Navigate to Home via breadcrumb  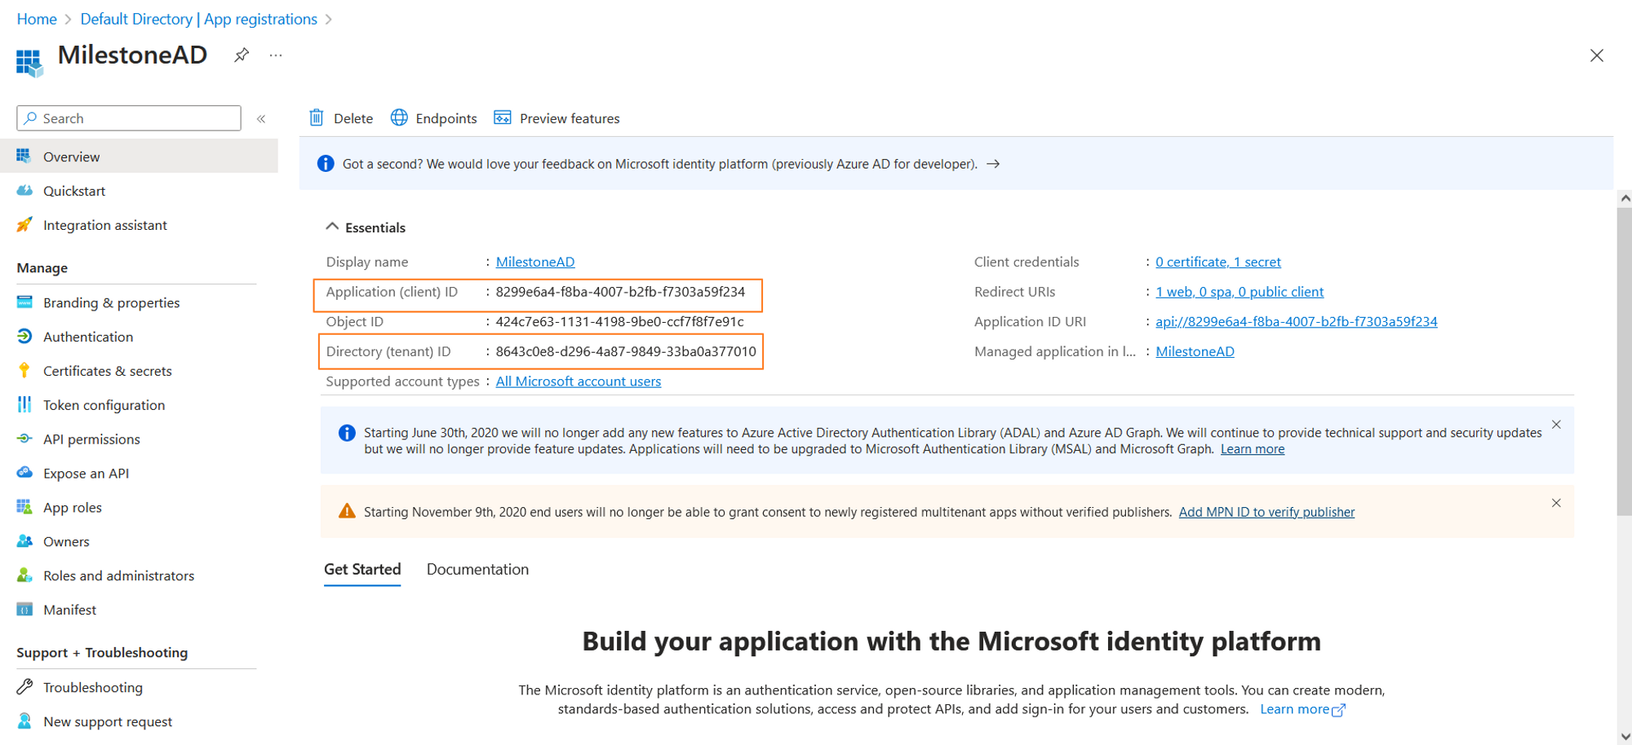[37, 18]
